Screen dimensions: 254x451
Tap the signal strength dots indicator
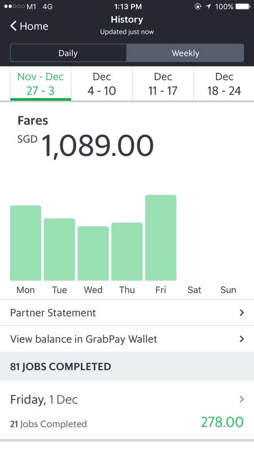15,6
